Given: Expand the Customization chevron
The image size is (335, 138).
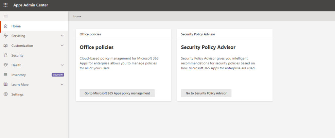Looking at the screenshot, I should pyautogui.click(x=62, y=45).
